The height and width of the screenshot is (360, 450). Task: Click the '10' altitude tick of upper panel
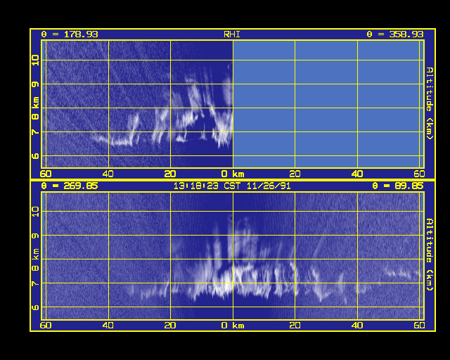pyautogui.click(x=36, y=60)
